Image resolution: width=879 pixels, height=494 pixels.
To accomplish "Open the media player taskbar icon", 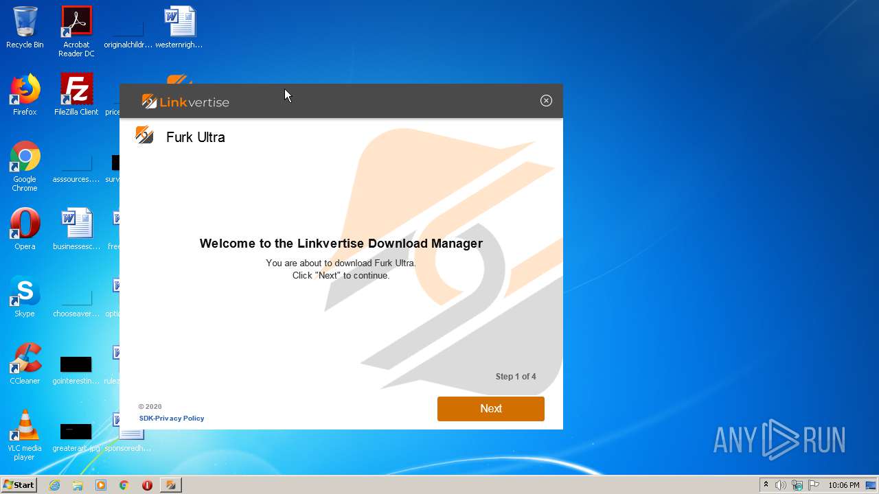I will pyautogui.click(x=101, y=485).
